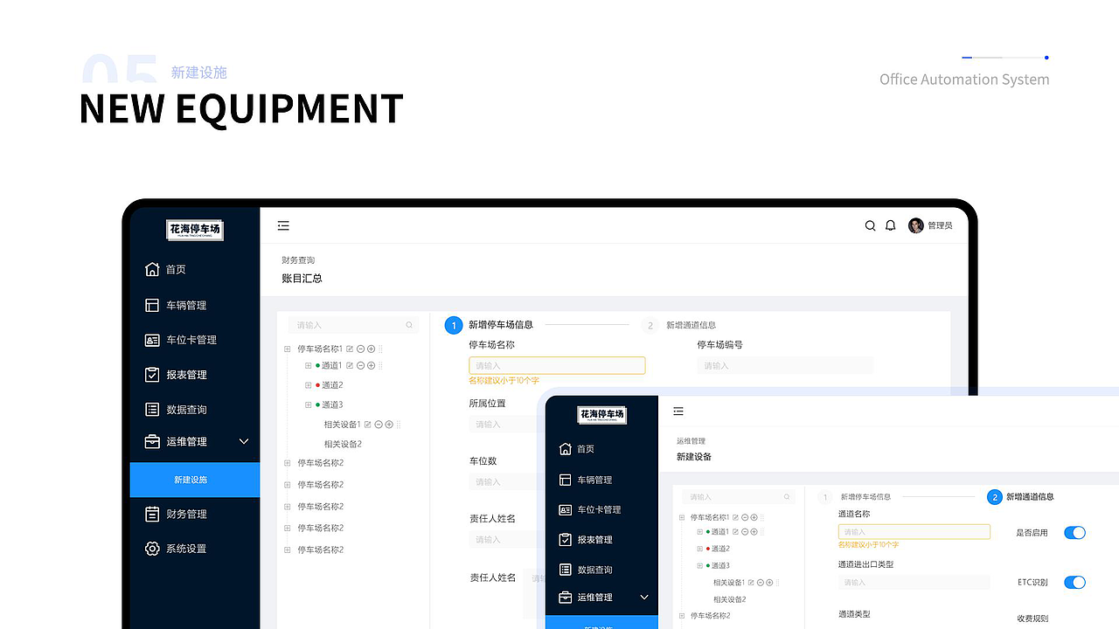Screen dimensions: 1119x629
Task: Click the search magnifier icon in top bar
Action: click(870, 225)
